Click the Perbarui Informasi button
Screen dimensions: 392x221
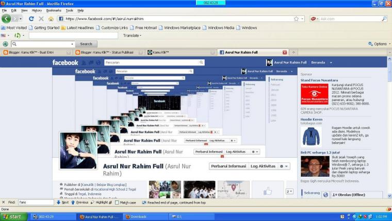coord(228,166)
